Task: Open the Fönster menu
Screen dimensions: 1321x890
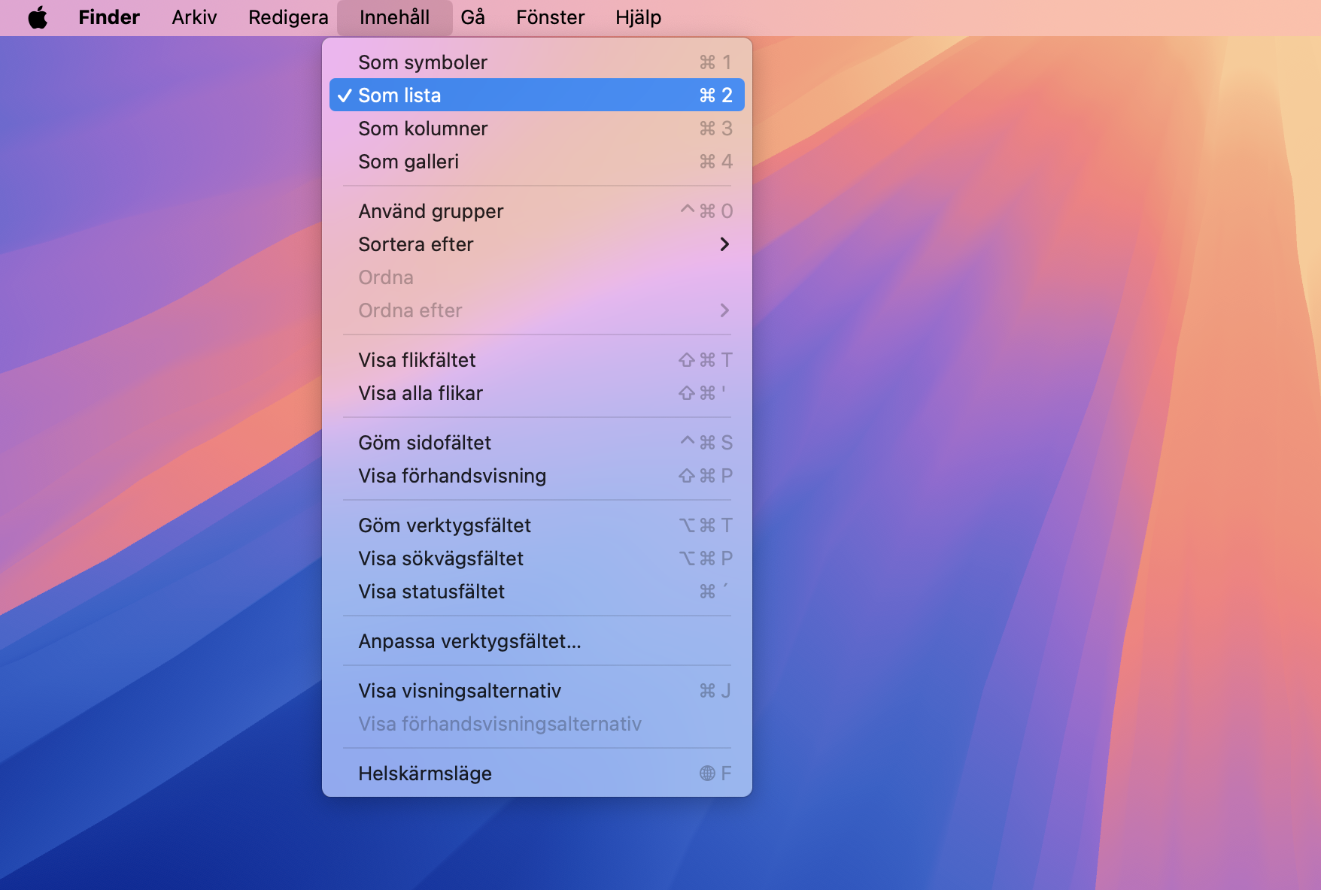Action: coord(551,17)
